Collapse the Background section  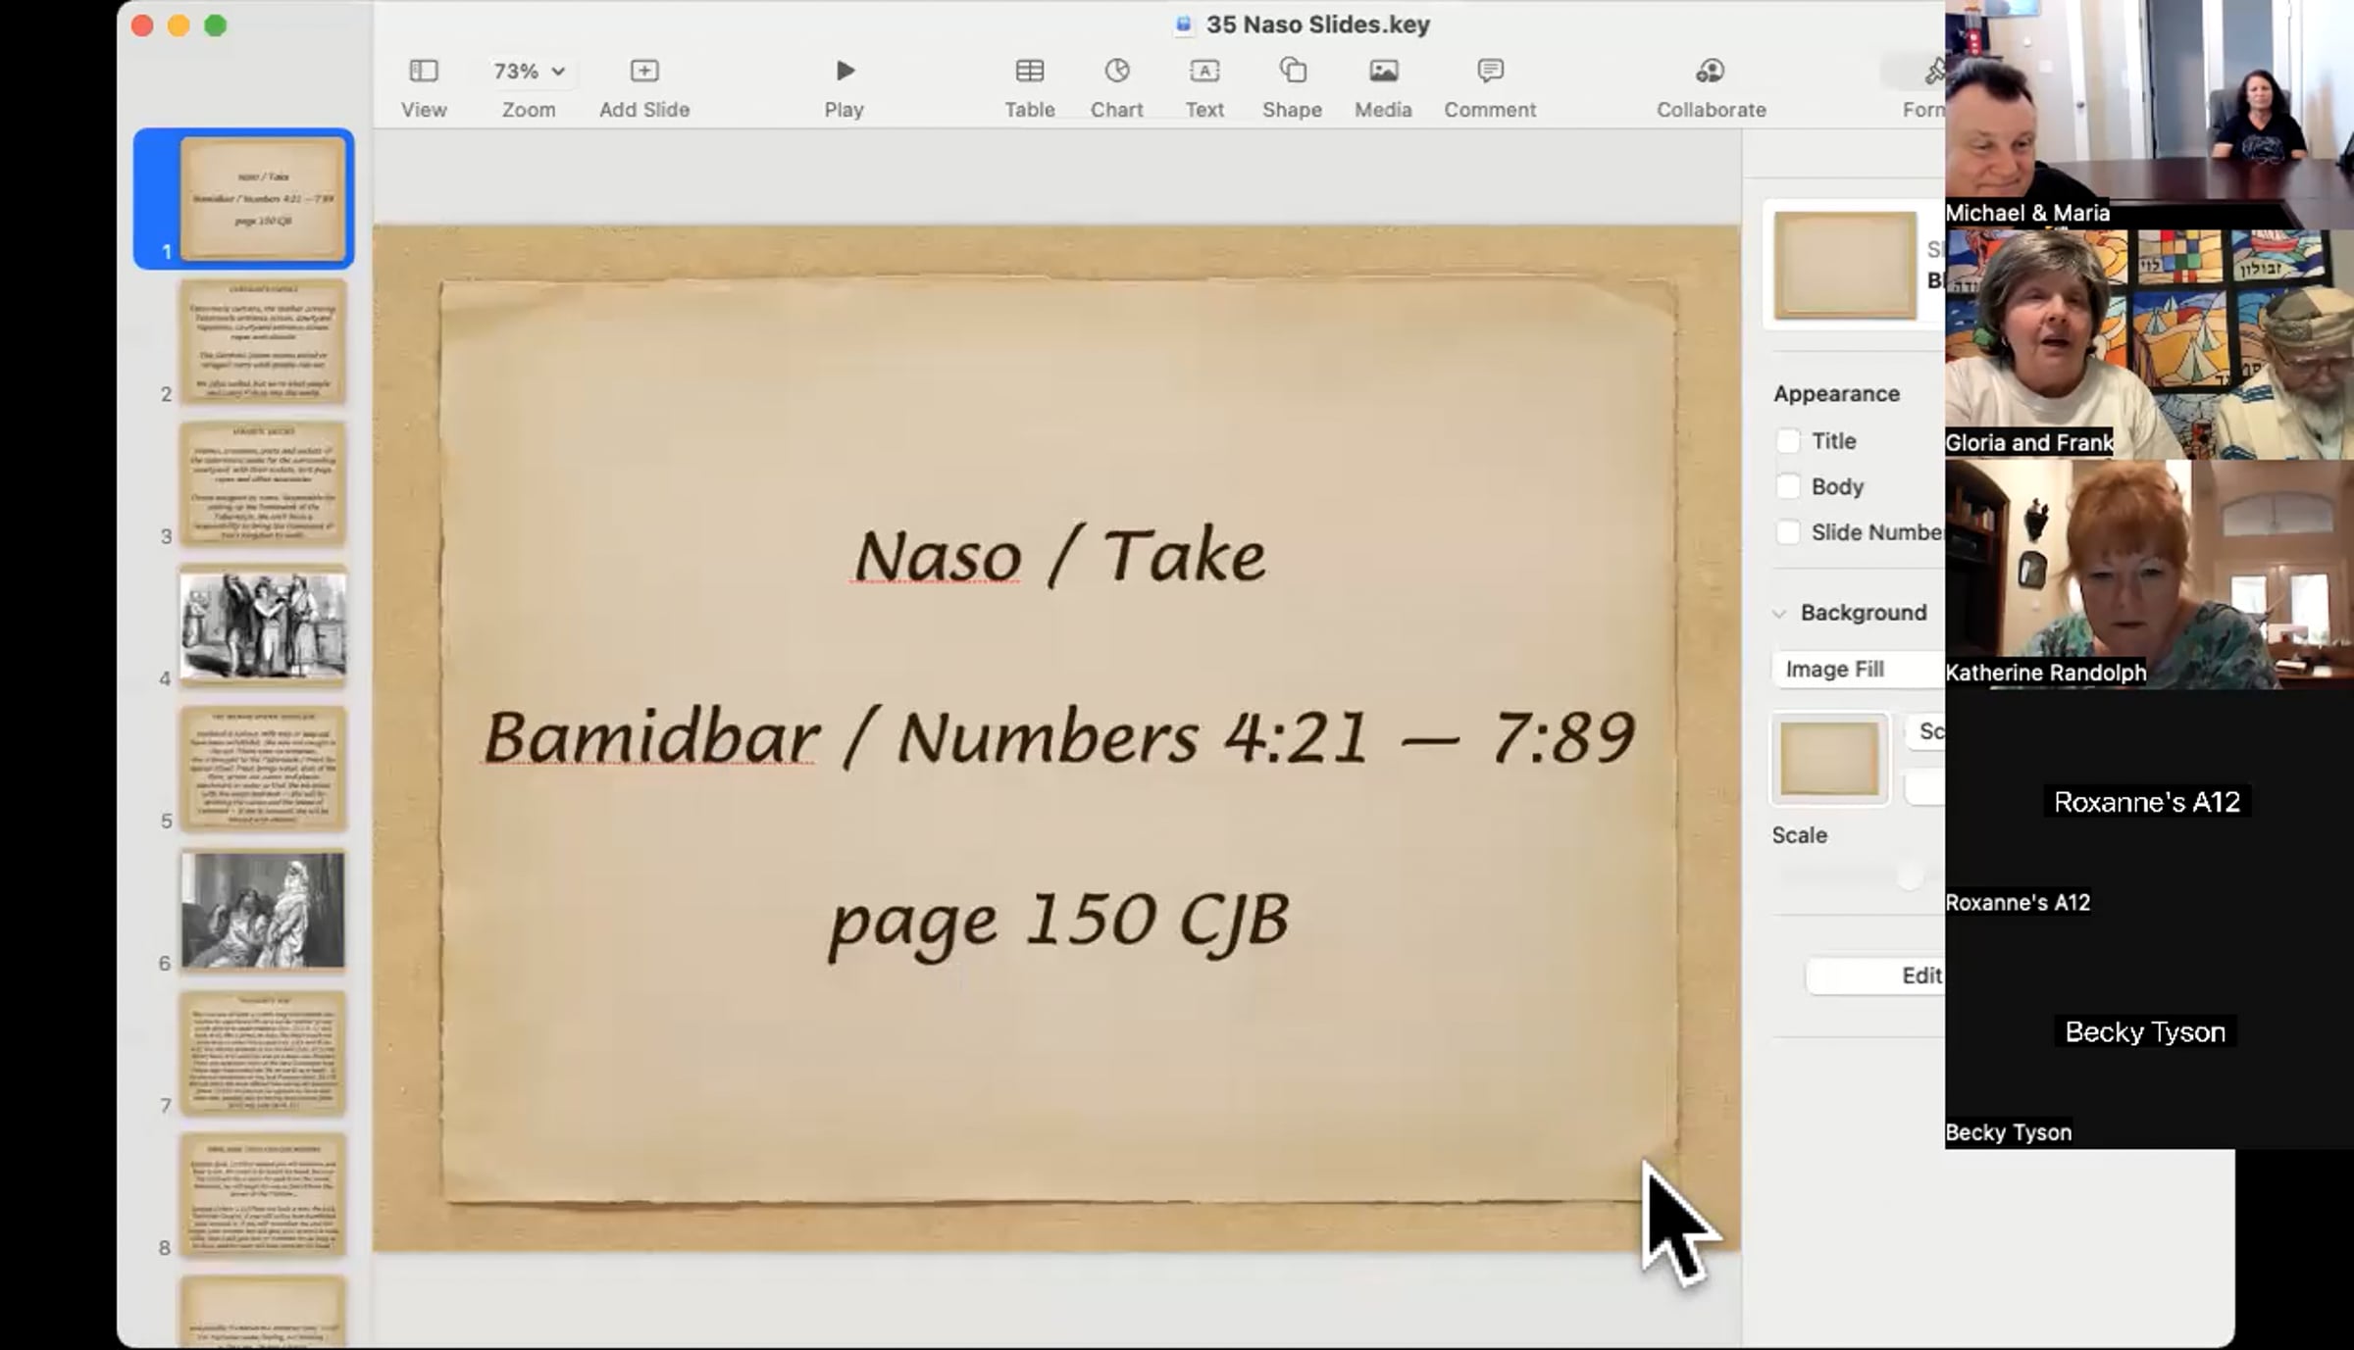click(x=1779, y=614)
